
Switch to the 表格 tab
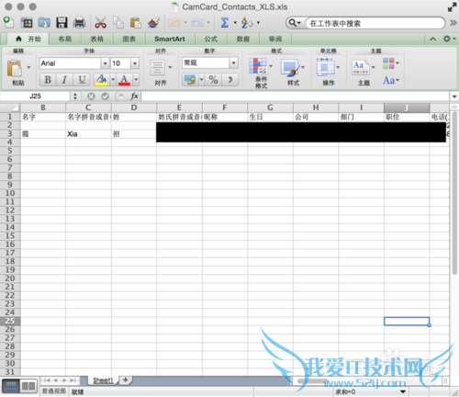[x=97, y=39]
